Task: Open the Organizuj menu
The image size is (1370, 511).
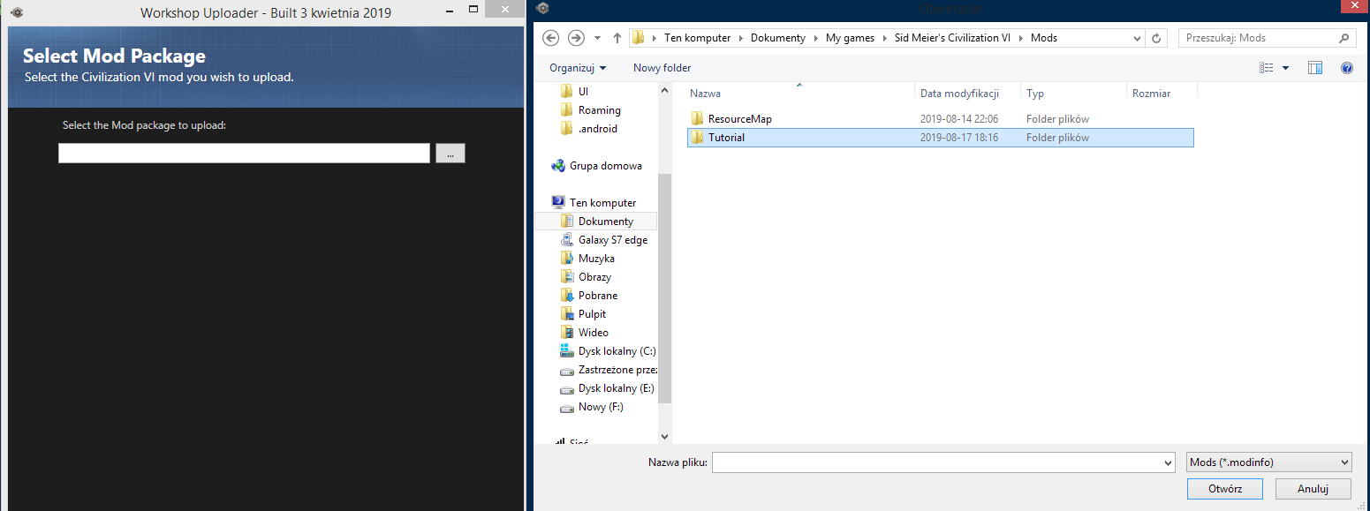Action: tap(578, 68)
